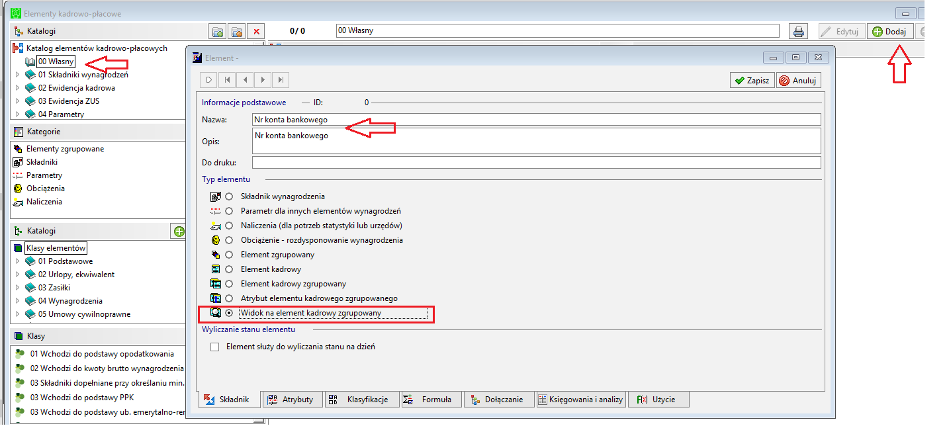
Task: Click the next record arrow
Action: click(263, 80)
